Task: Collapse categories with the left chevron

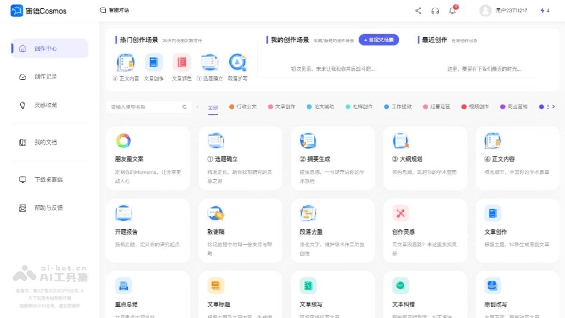Action: (x=198, y=107)
